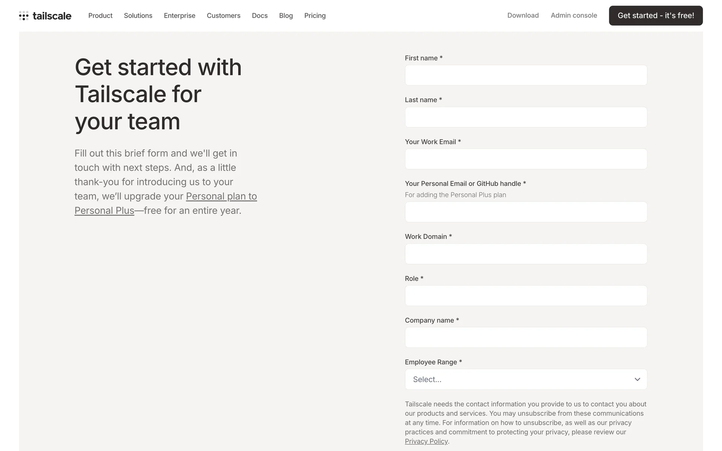Open the Pricing page

point(315,16)
